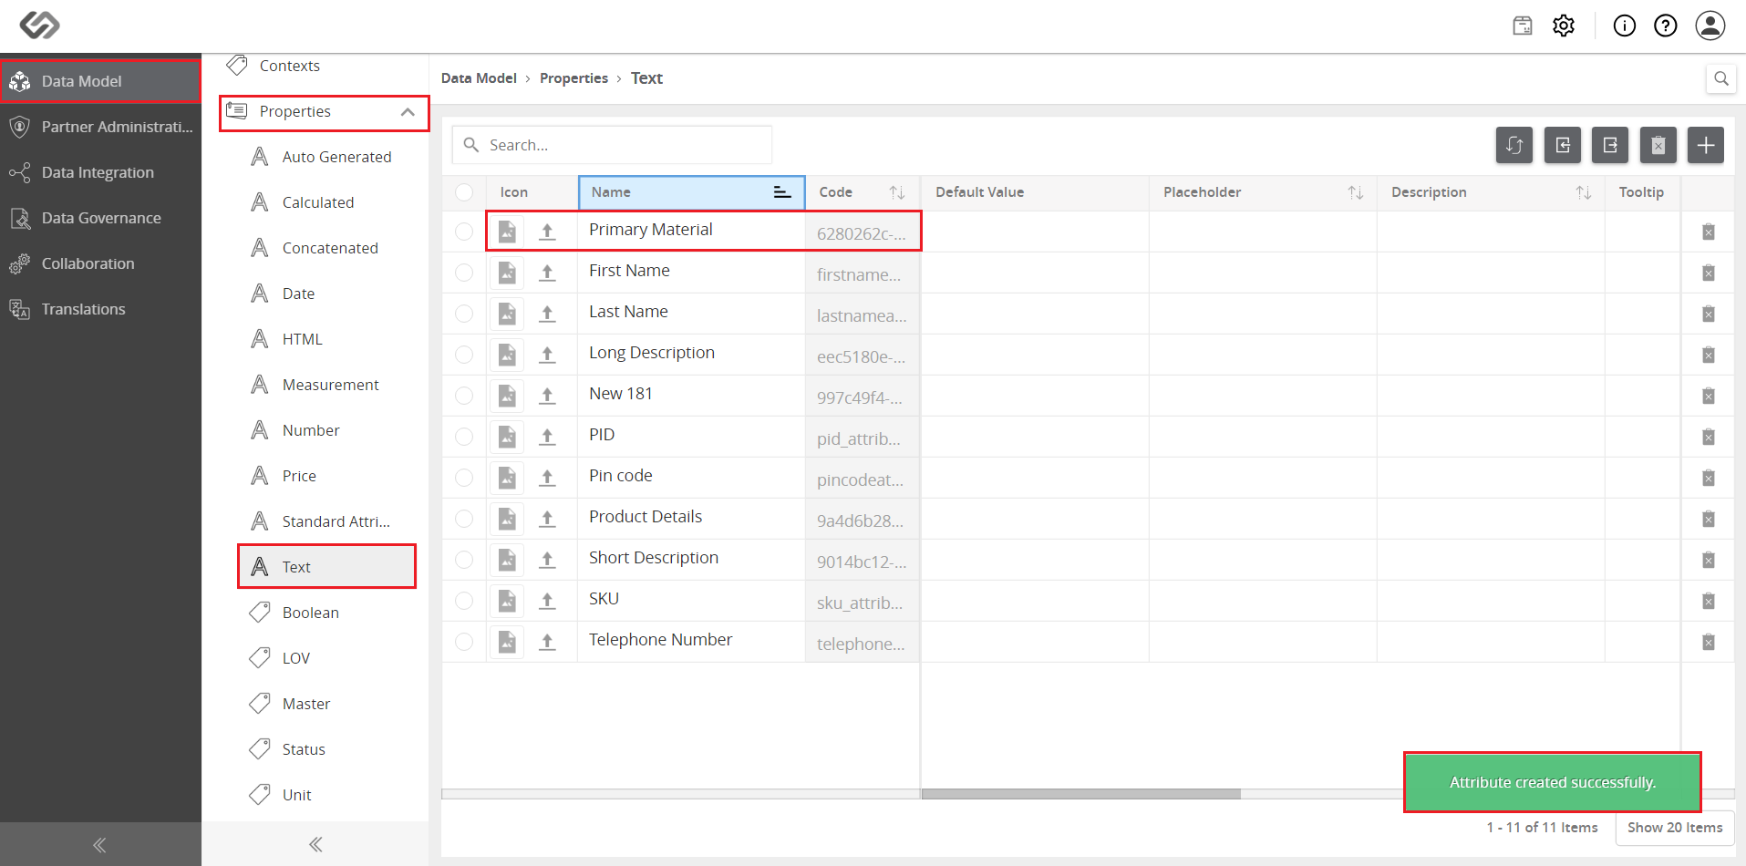Open Data Integration in the sidebar
The height and width of the screenshot is (866, 1746).
(100, 172)
